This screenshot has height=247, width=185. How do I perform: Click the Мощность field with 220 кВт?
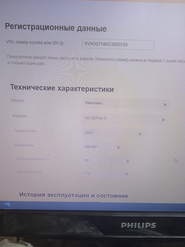click(103, 147)
